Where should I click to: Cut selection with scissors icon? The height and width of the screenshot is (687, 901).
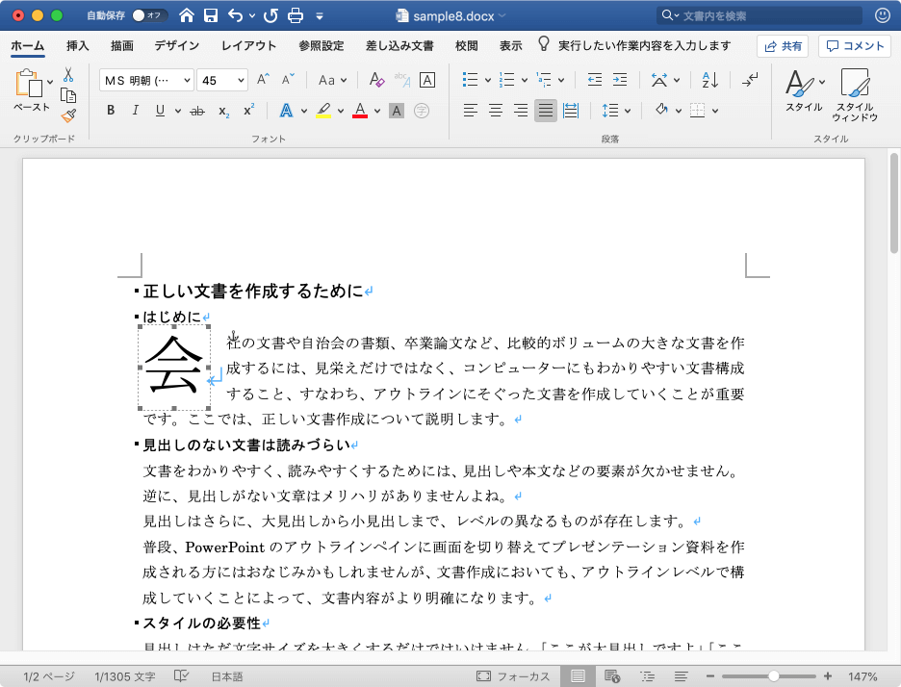pyautogui.click(x=68, y=75)
